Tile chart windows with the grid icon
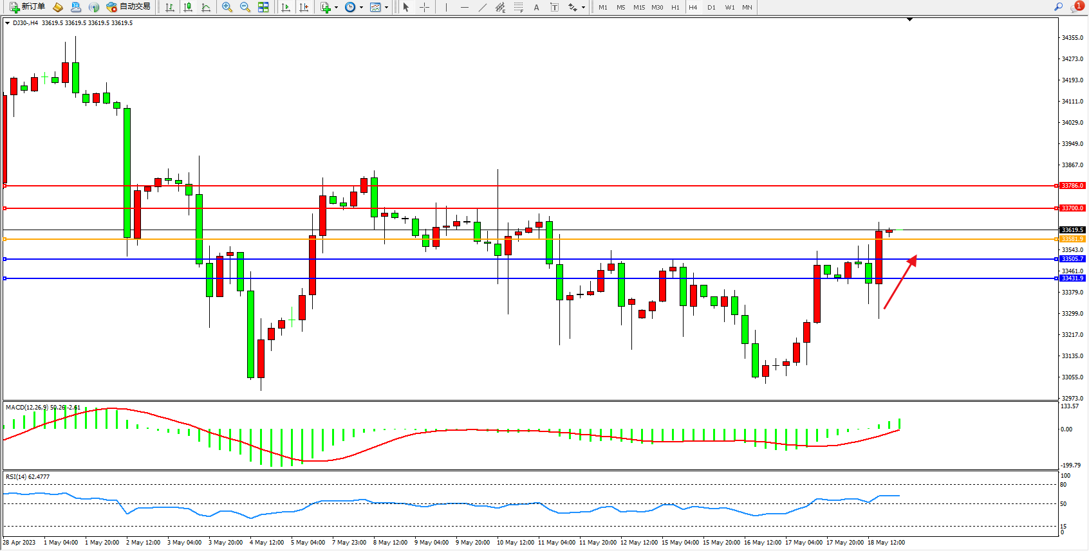1089x551 pixels. [x=263, y=7]
